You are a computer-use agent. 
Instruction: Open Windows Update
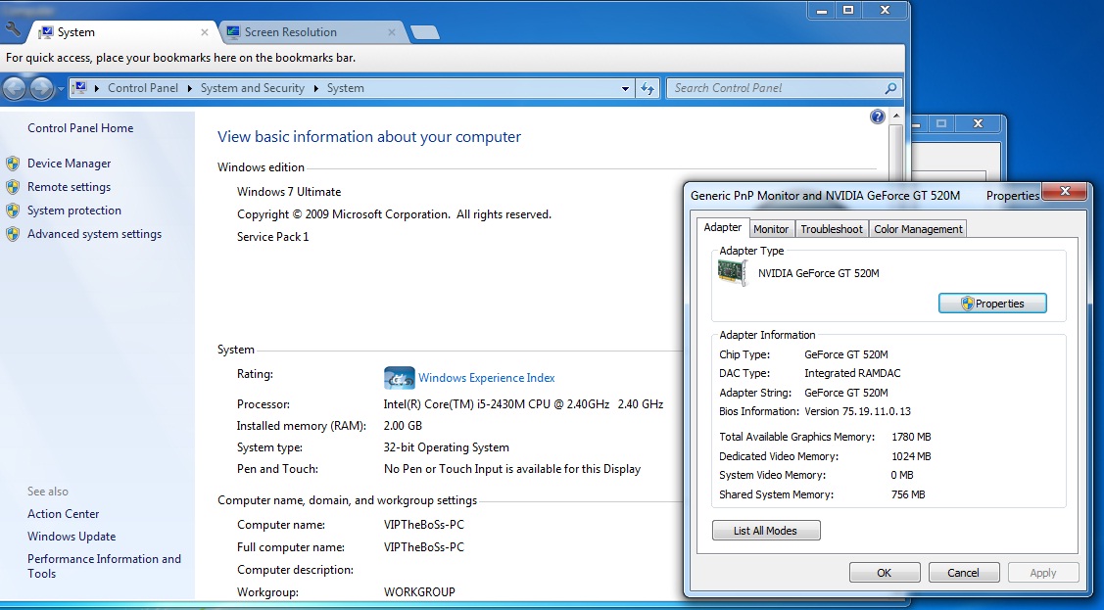72,537
